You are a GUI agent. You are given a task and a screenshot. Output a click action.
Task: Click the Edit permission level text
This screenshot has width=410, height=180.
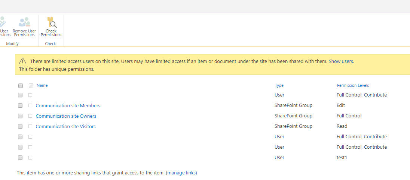click(341, 105)
